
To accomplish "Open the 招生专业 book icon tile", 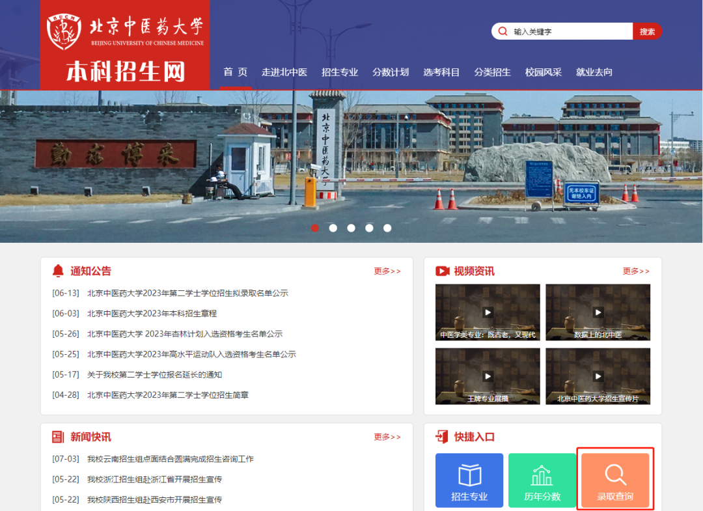I will [469, 480].
